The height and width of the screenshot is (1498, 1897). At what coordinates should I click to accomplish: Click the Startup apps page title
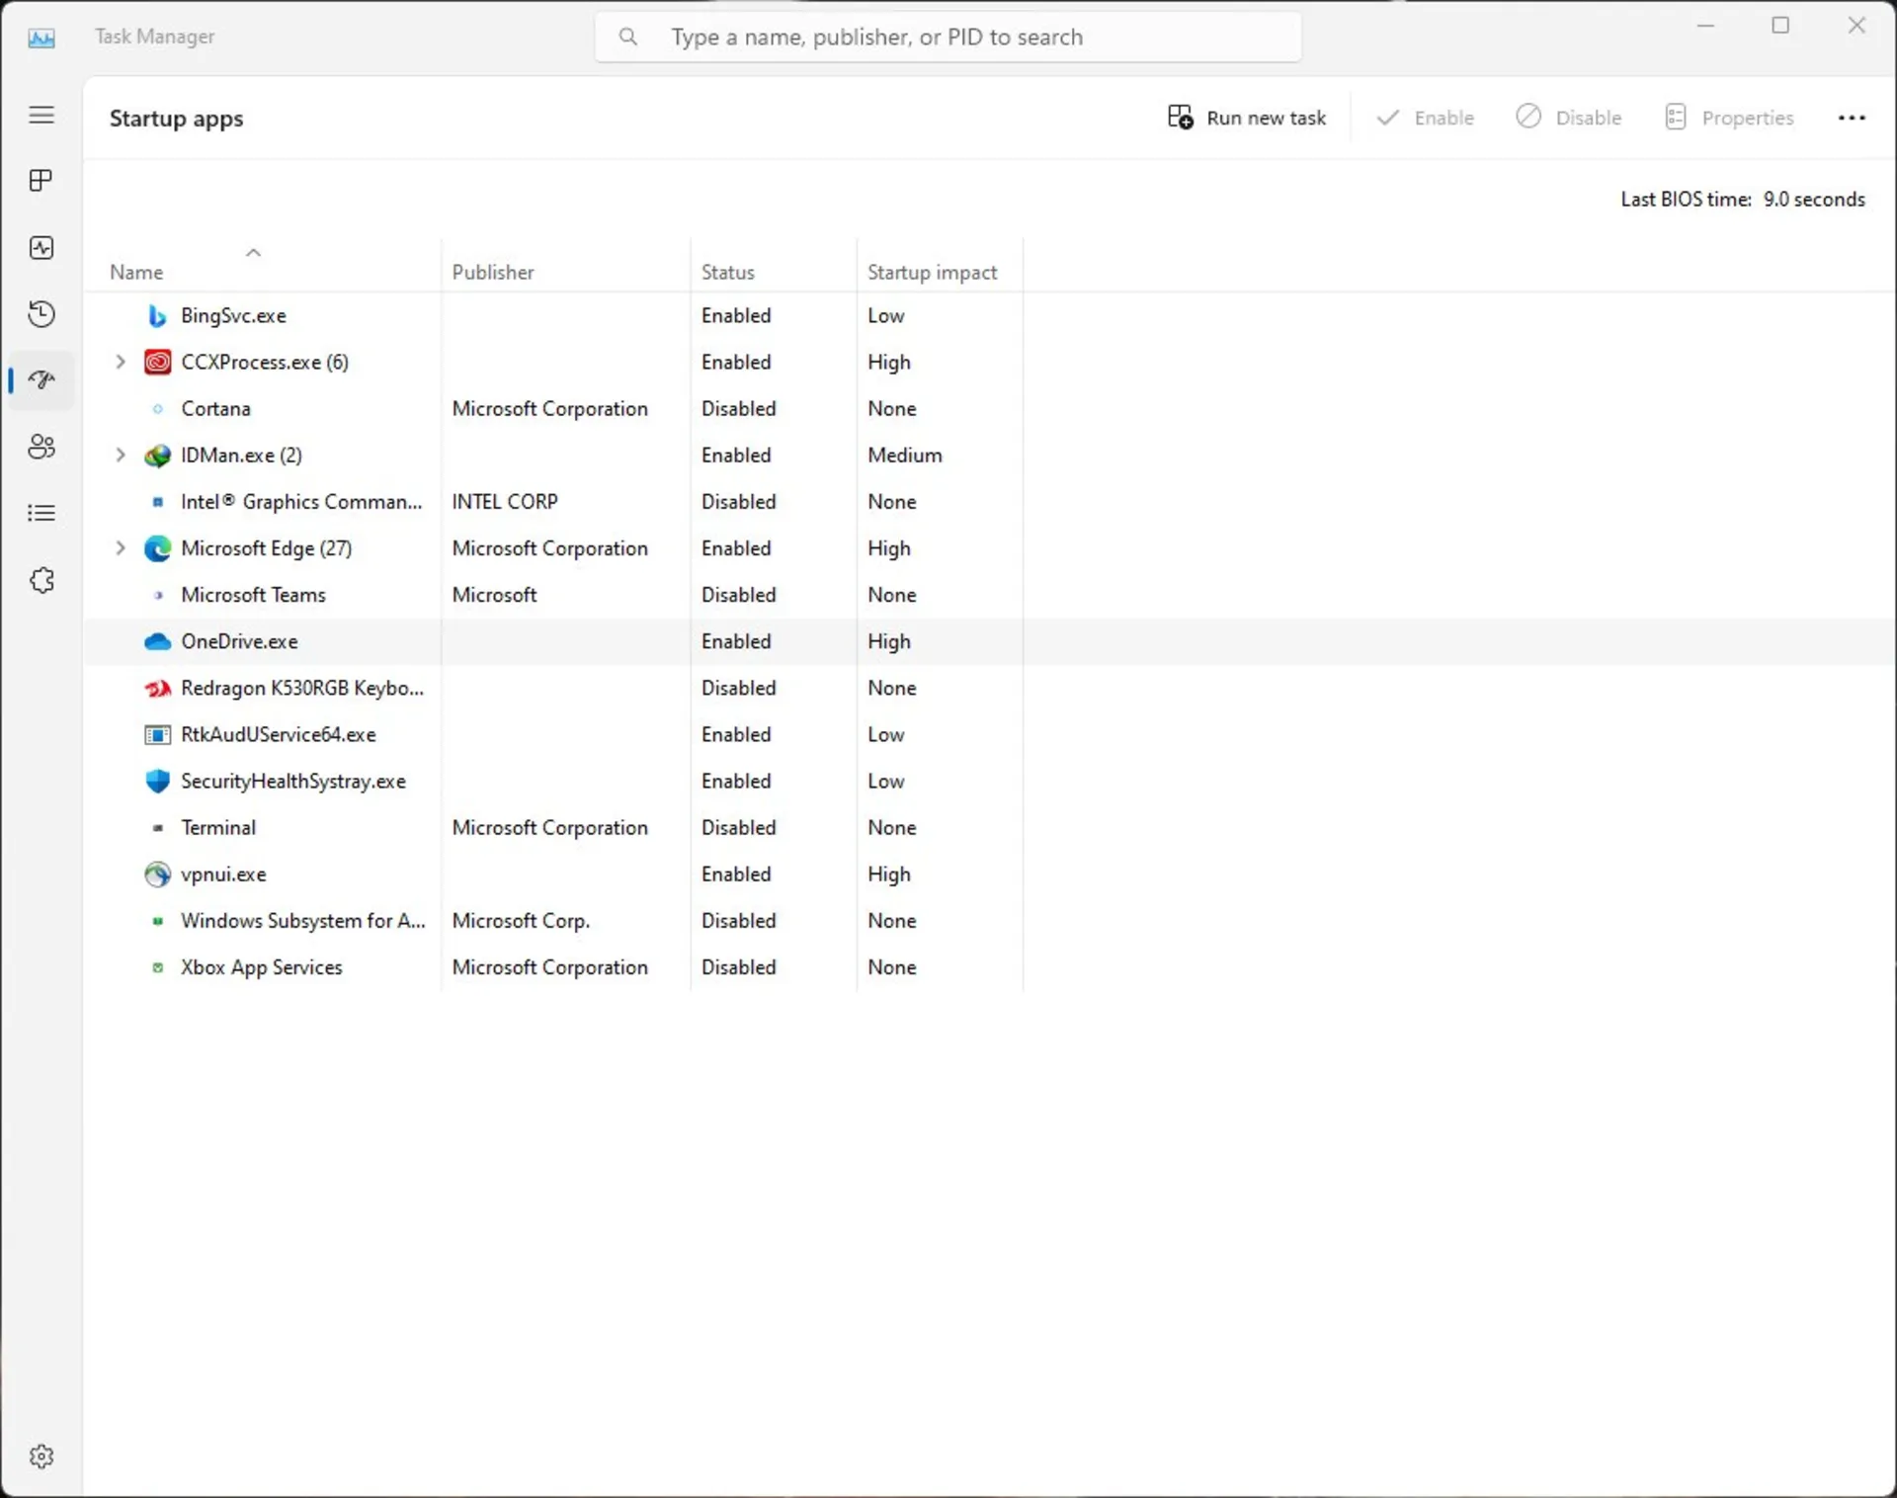pyautogui.click(x=176, y=119)
